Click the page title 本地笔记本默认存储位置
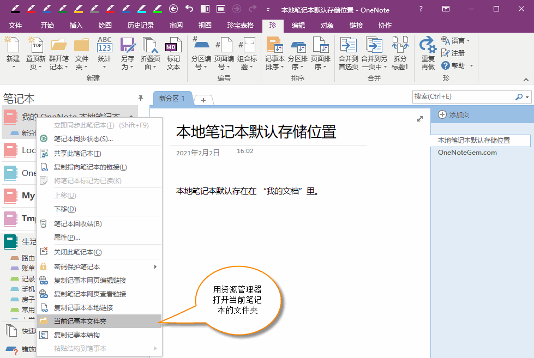This screenshot has width=534, height=358. pos(256,132)
